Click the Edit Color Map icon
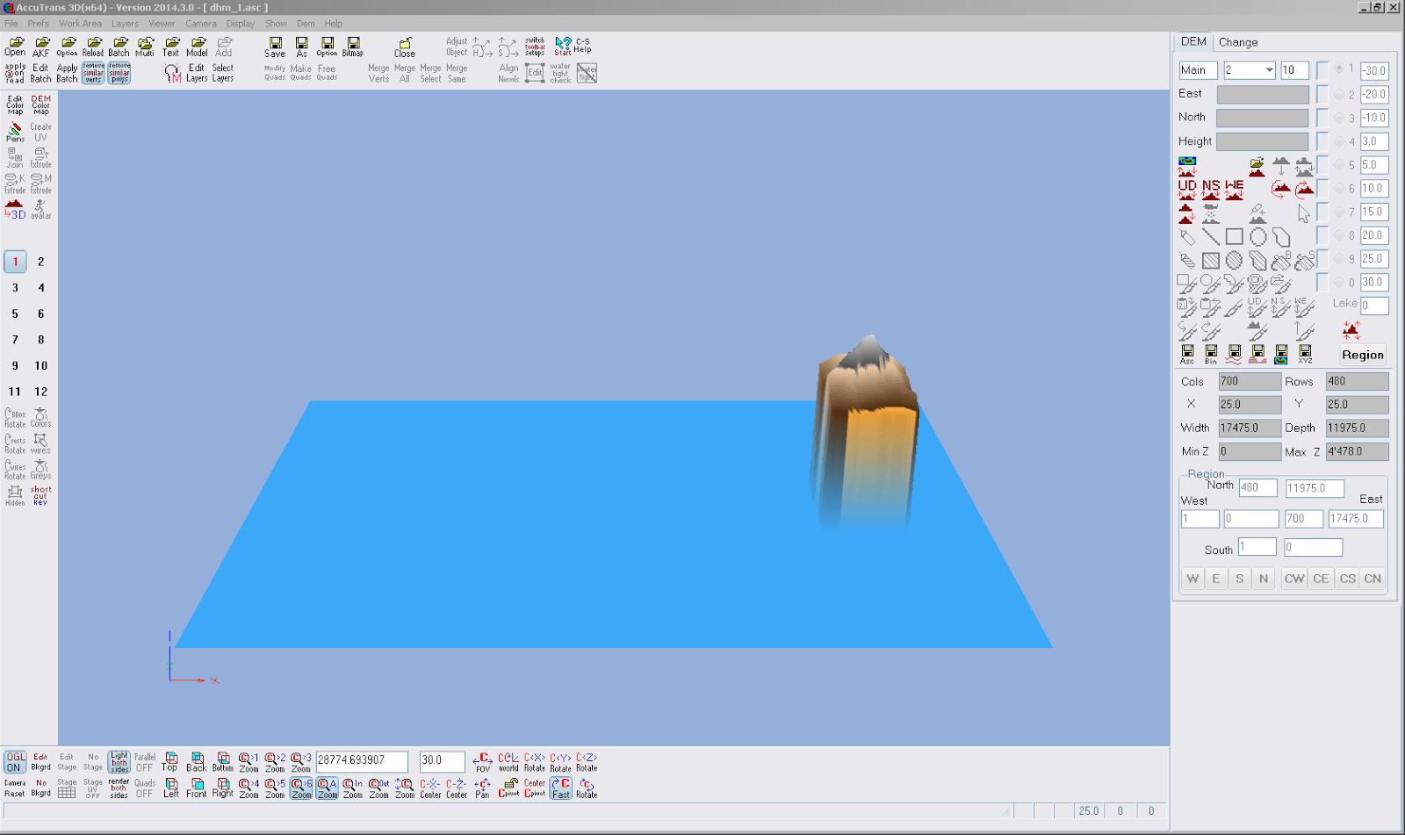This screenshot has width=1405, height=835. pyautogui.click(x=15, y=105)
